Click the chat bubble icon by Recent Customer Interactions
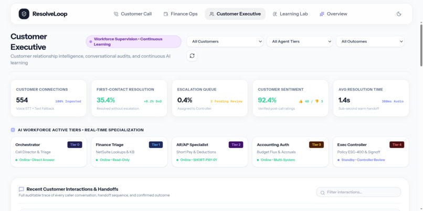Screen dimensions: 423x211 click(x=22, y=189)
